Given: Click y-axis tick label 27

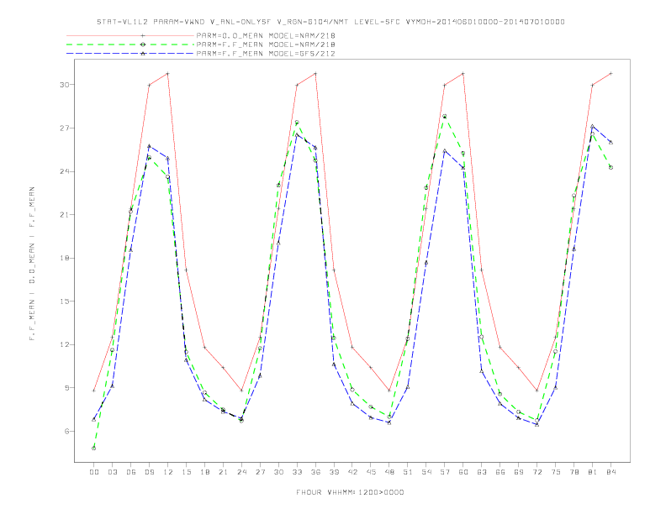Looking at the screenshot, I should click(64, 128).
